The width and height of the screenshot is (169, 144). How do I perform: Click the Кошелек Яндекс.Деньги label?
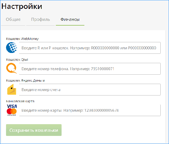25,80
